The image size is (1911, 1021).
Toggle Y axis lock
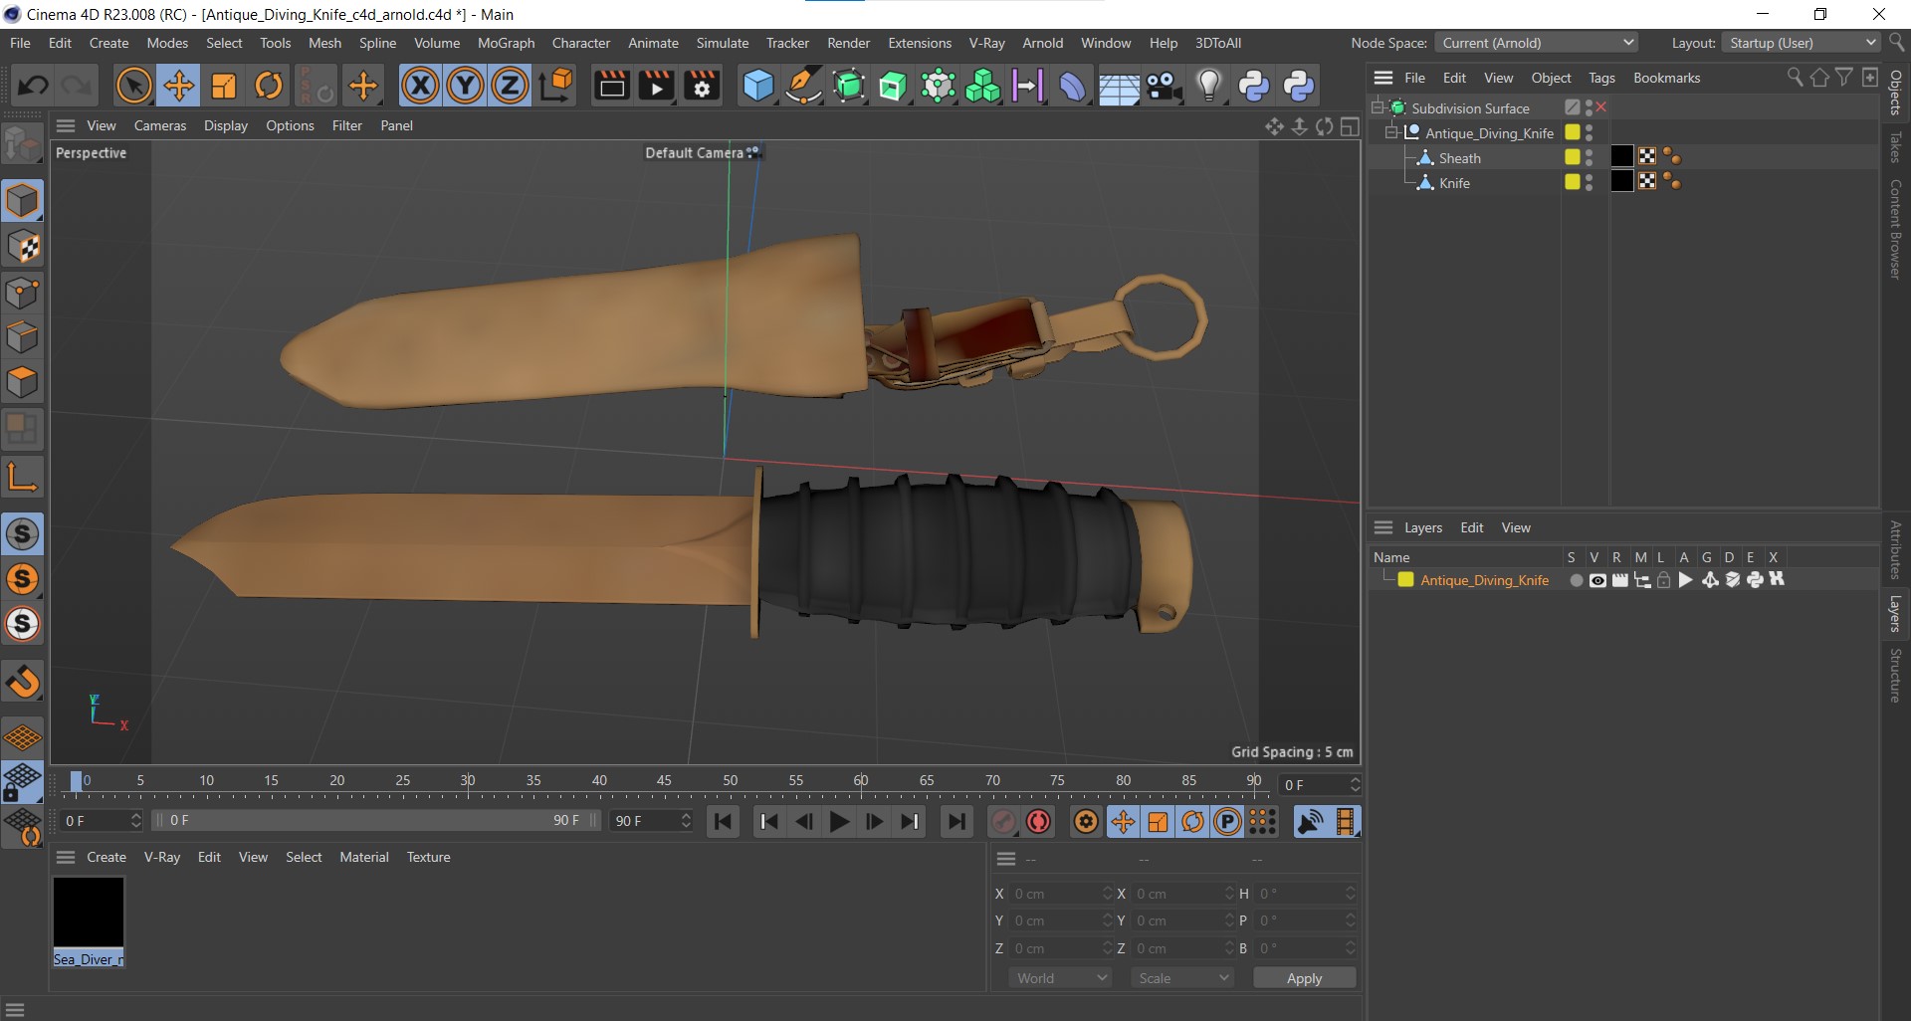pos(465,86)
